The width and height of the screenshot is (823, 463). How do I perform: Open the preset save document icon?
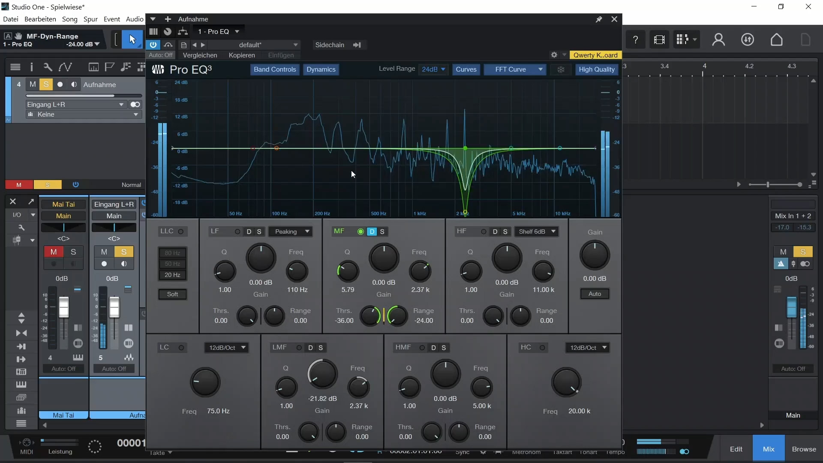click(184, 45)
